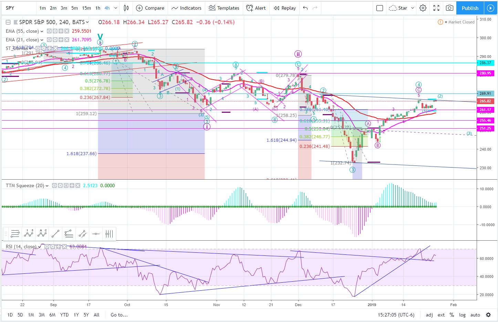498x322 pixels.
Task: Hide the ST_Darvas indicator
Action: click(38, 48)
